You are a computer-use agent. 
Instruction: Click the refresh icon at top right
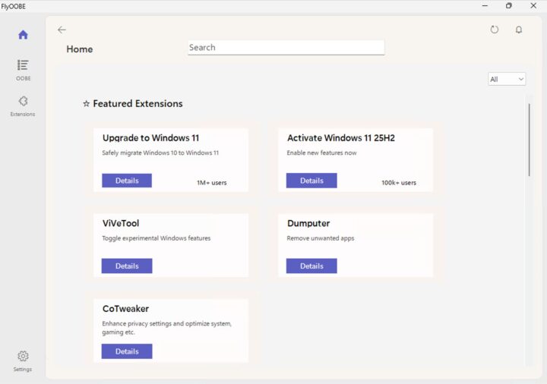coord(495,30)
